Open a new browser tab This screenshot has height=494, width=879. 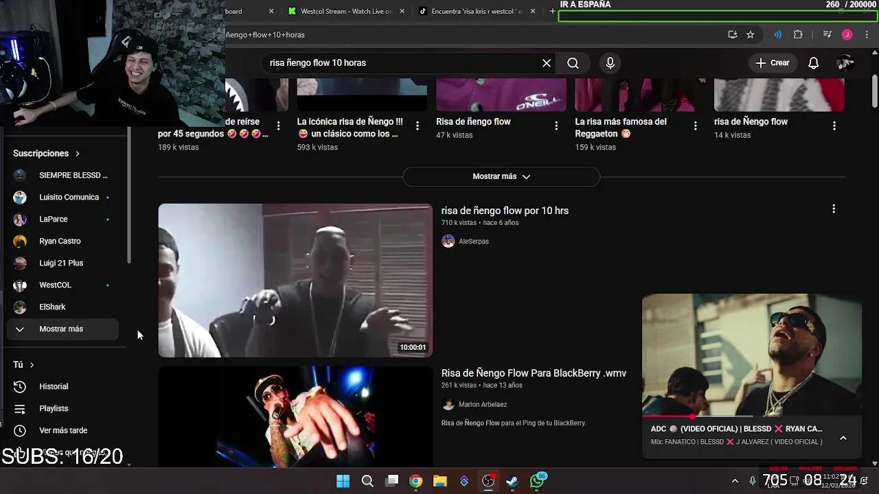pyautogui.click(x=552, y=11)
